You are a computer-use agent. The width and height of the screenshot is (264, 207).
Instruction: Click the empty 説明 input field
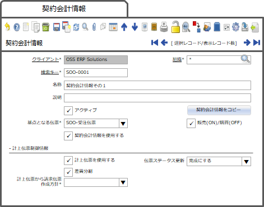pyautogui.click(x=158, y=98)
